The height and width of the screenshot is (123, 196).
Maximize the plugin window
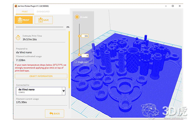[x=173, y=6]
